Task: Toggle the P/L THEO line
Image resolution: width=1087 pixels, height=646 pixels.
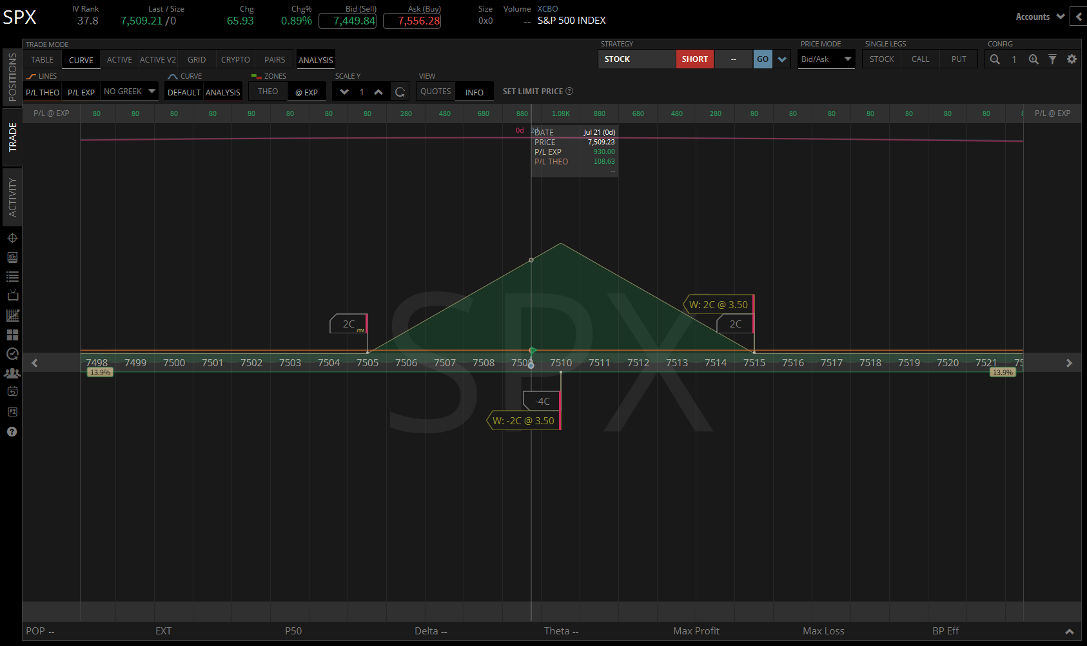Action: [x=43, y=92]
